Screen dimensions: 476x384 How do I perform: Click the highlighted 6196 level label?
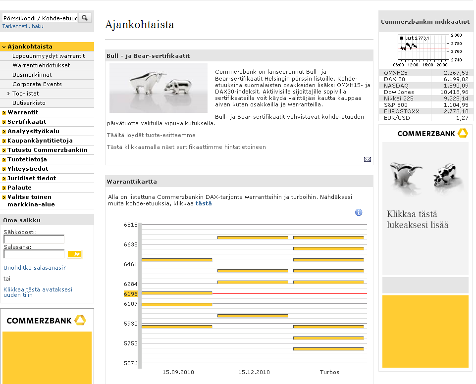tap(131, 293)
